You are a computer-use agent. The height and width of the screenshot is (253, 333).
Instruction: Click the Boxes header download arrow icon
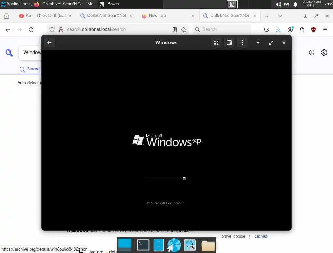pos(258,43)
